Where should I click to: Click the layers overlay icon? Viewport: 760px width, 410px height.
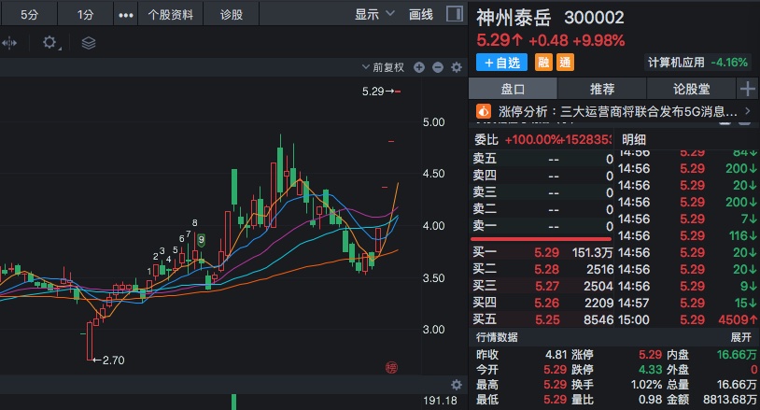[89, 43]
